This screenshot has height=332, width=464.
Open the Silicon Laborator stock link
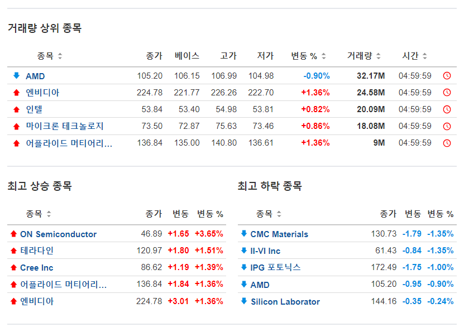285,302
